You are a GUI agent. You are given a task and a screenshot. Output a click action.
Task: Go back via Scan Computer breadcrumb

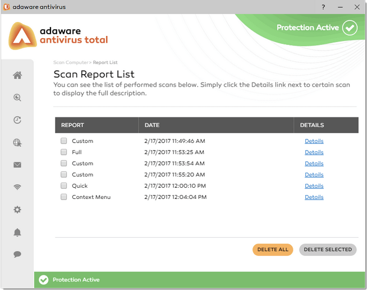pos(71,62)
